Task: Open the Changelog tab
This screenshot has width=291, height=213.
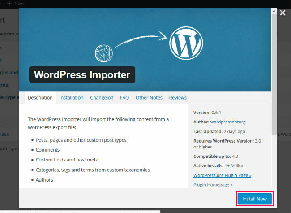Action: click(x=102, y=98)
